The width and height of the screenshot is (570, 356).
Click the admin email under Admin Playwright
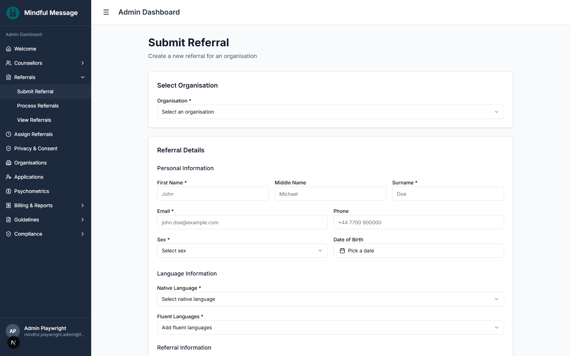point(54,335)
